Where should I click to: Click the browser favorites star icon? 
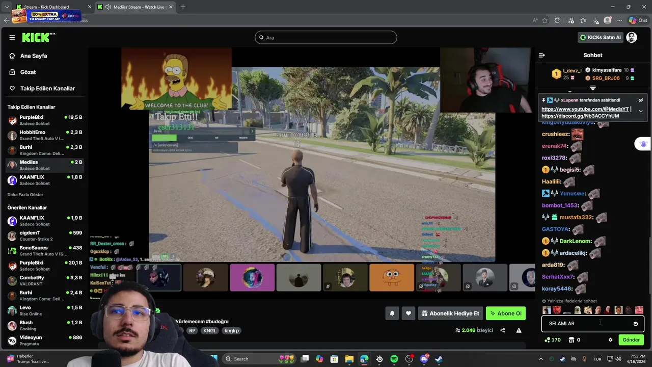545,20
